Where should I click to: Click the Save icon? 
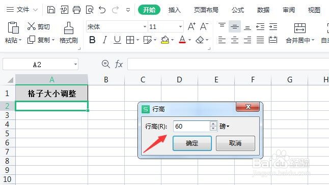click(51, 10)
